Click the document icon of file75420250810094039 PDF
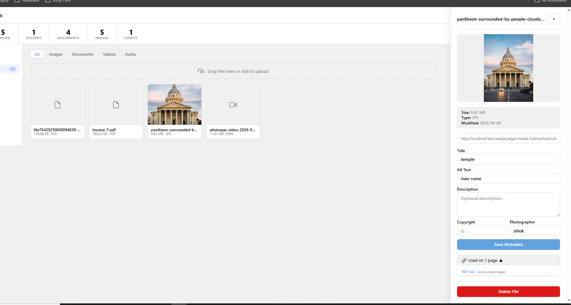This screenshot has height=305, width=571. point(57,105)
